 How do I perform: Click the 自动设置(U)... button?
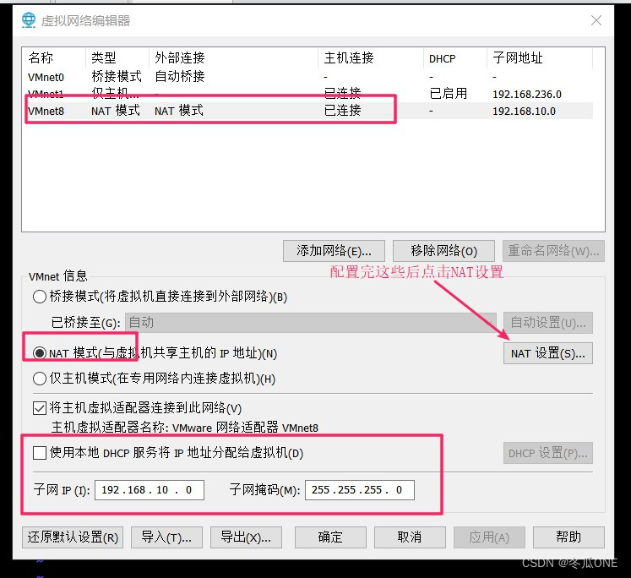click(x=547, y=323)
